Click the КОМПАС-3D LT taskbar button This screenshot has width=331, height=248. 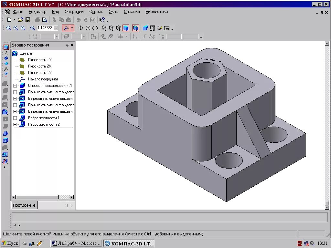click(129, 243)
